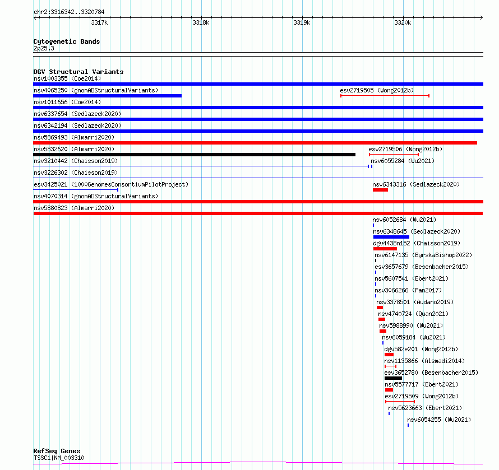This screenshot has height=470, width=499.
Task: Click the nsv1011656 (Coe2014) label
Action: [x=67, y=102]
